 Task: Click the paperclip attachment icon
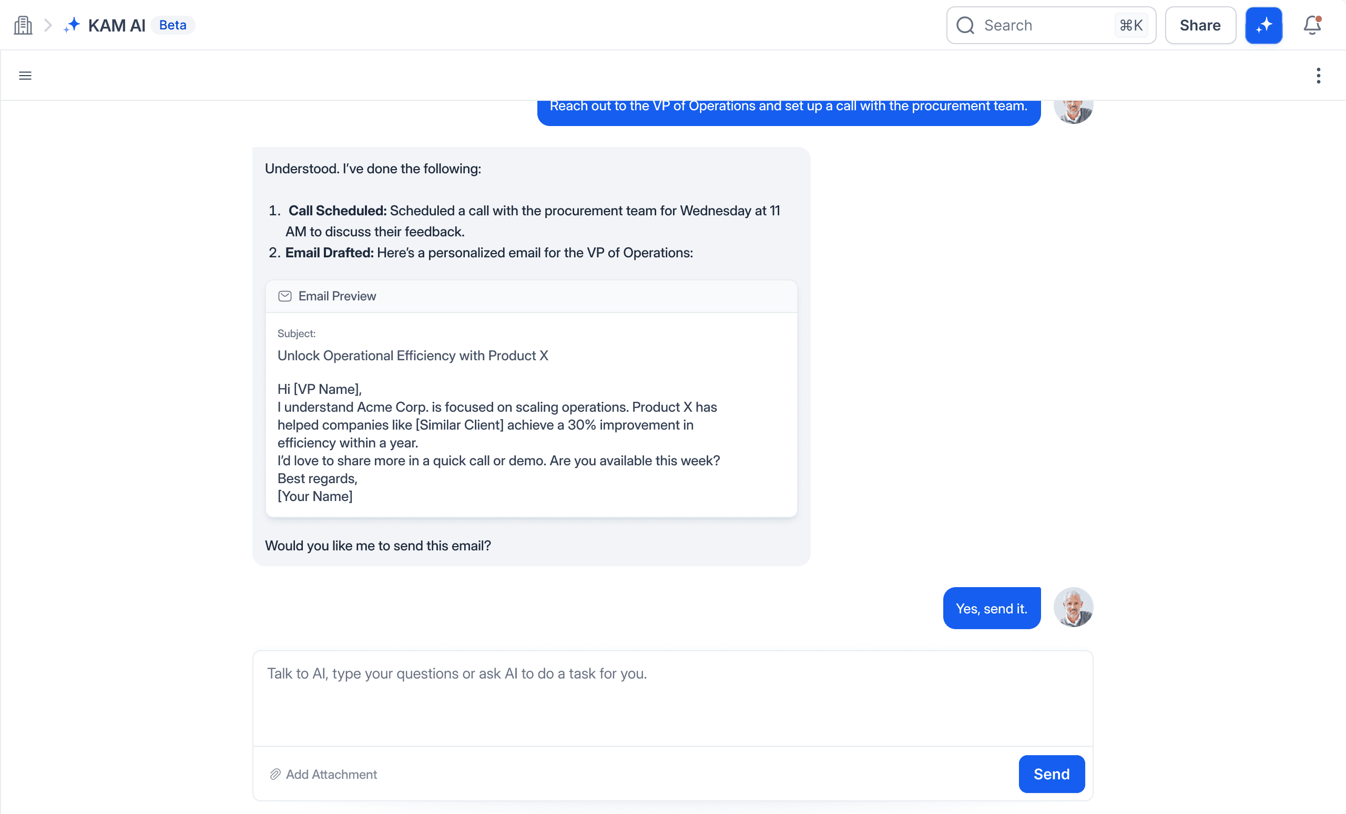[275, 774]
